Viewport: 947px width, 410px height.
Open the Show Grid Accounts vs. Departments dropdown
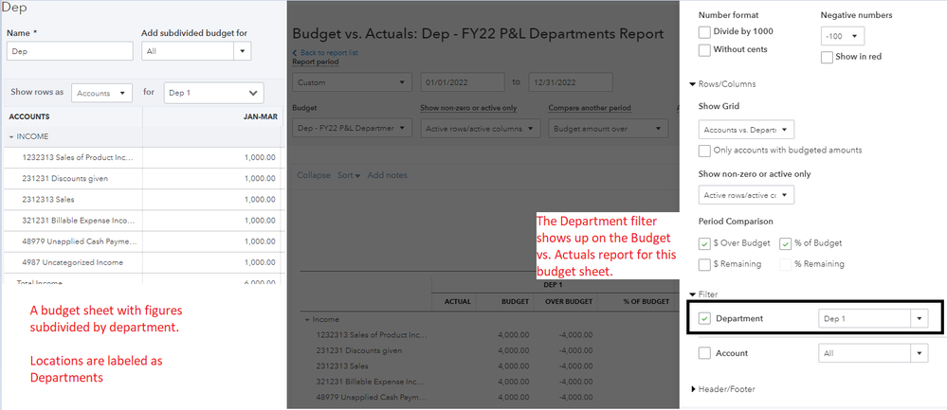pyautogui.click(x=746, y=129)
